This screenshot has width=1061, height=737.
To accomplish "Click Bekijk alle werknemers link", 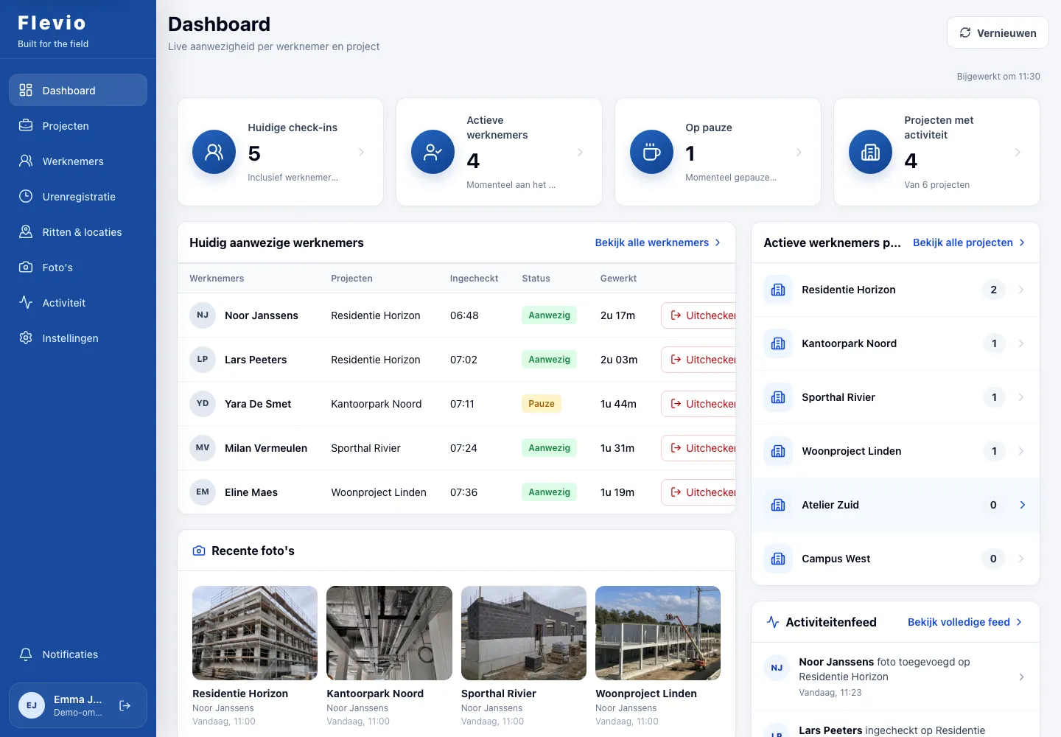I will pos(658,242).
